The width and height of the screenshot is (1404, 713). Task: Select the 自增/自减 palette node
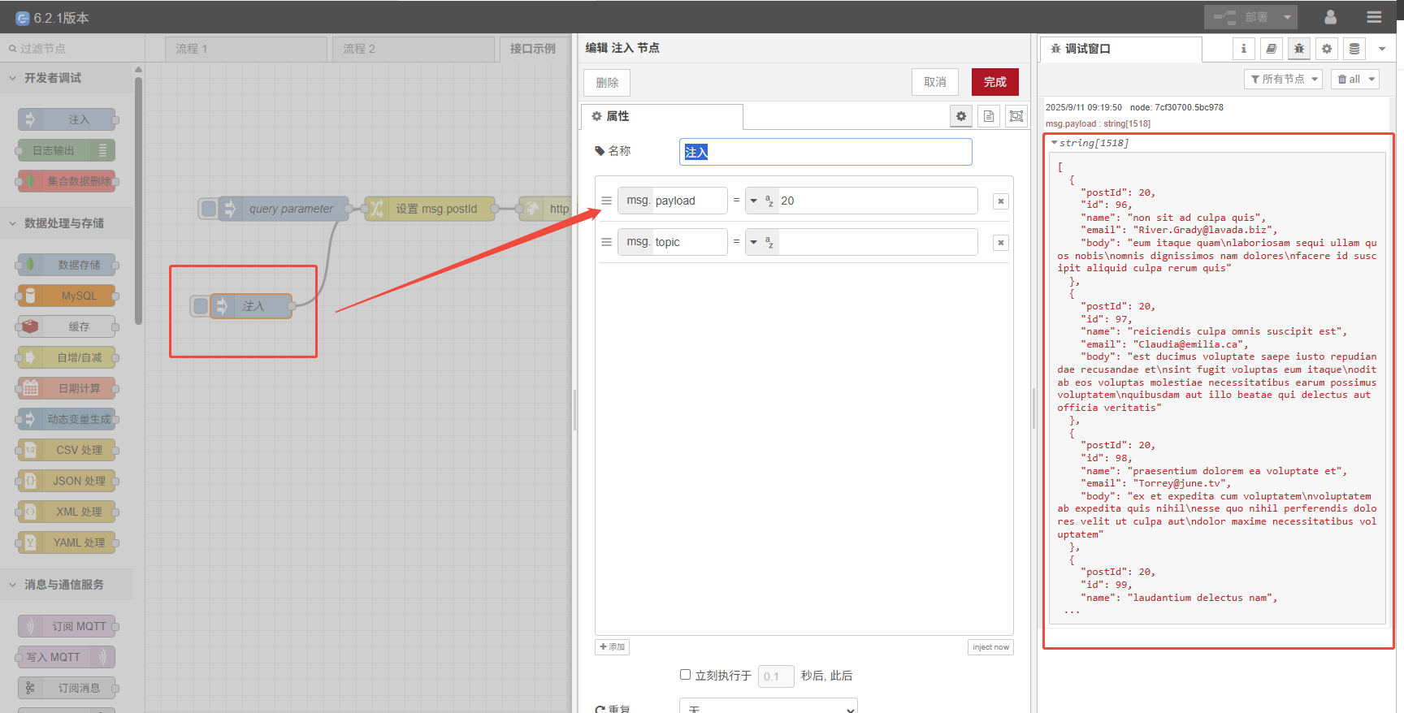point(67,357)
